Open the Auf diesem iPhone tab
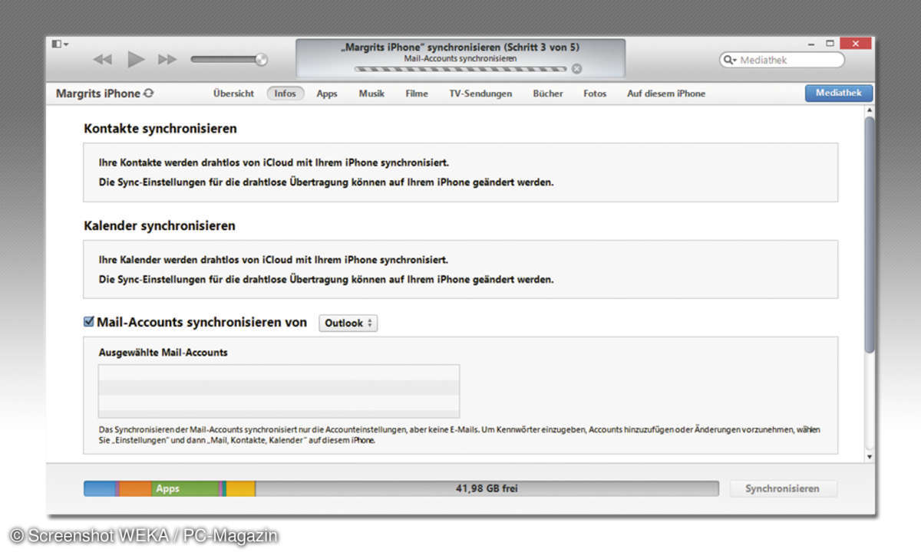921x552 pixels. click(x=666, y=94)
